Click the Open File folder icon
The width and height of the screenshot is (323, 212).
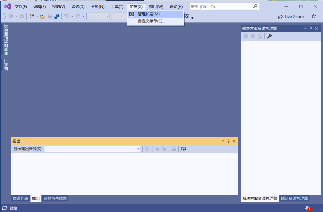coord(42,16)
